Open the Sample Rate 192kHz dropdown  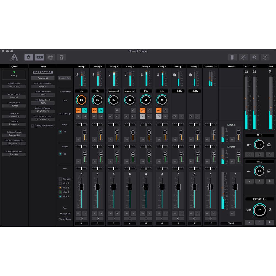[x=14, y=105]
